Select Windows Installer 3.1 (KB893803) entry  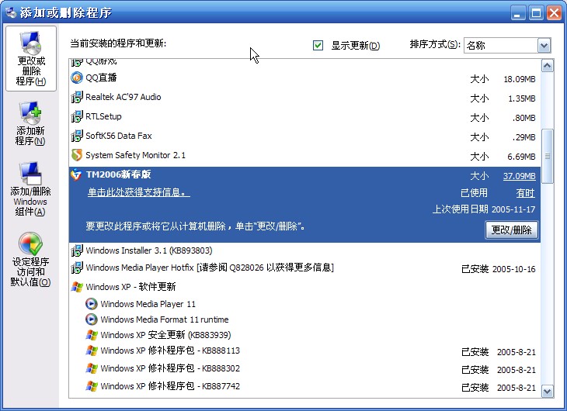tap(149, 250)
